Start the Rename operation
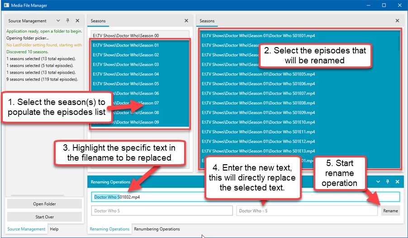The width and height of the screenshot is (408, 238). 390,211
